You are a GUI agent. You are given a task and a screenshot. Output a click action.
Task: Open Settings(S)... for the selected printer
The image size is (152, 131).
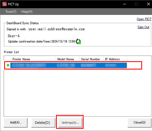click(x=70, y=122)
